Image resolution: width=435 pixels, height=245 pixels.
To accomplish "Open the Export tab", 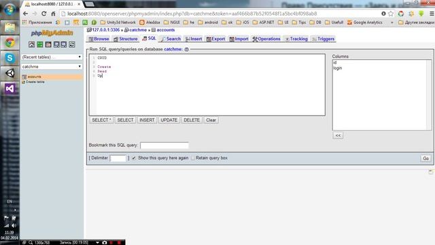I will (x=215, y=39).
